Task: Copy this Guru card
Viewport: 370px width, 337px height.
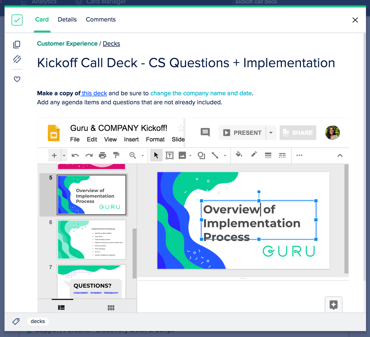Action: 17,44
